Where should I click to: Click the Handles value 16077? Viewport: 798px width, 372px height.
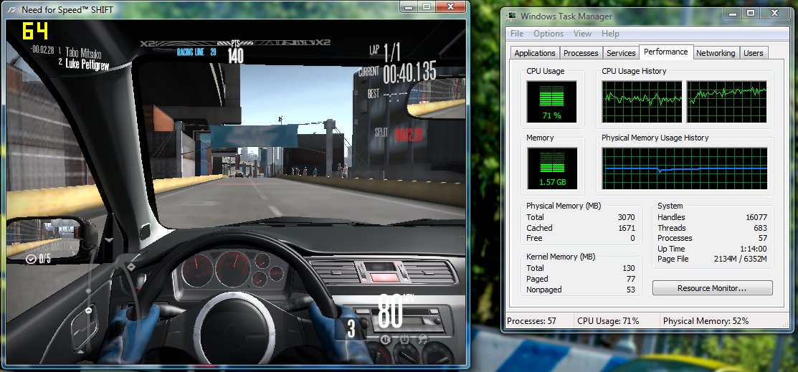click(756, 217)
